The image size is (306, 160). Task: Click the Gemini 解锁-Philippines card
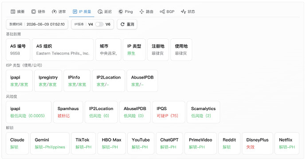pyautogui.click(x=50, y=143)
